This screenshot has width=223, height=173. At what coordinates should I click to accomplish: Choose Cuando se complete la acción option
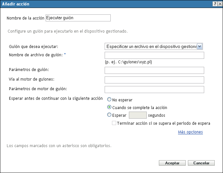click(x=109, y=107)
